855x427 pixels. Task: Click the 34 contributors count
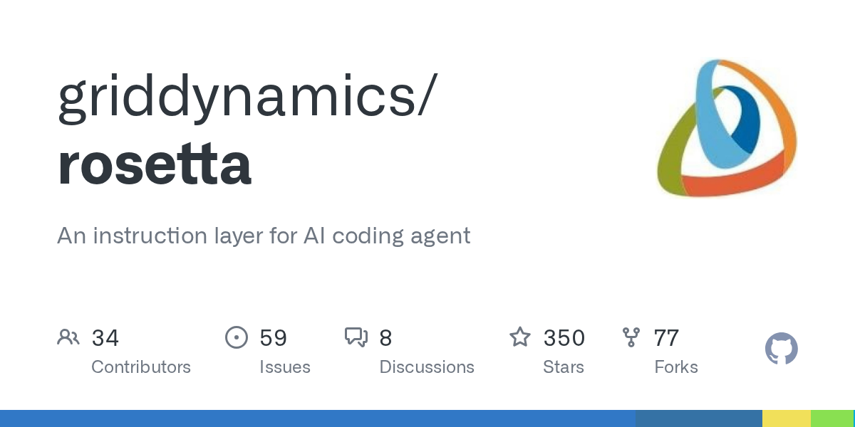[105, 338]
